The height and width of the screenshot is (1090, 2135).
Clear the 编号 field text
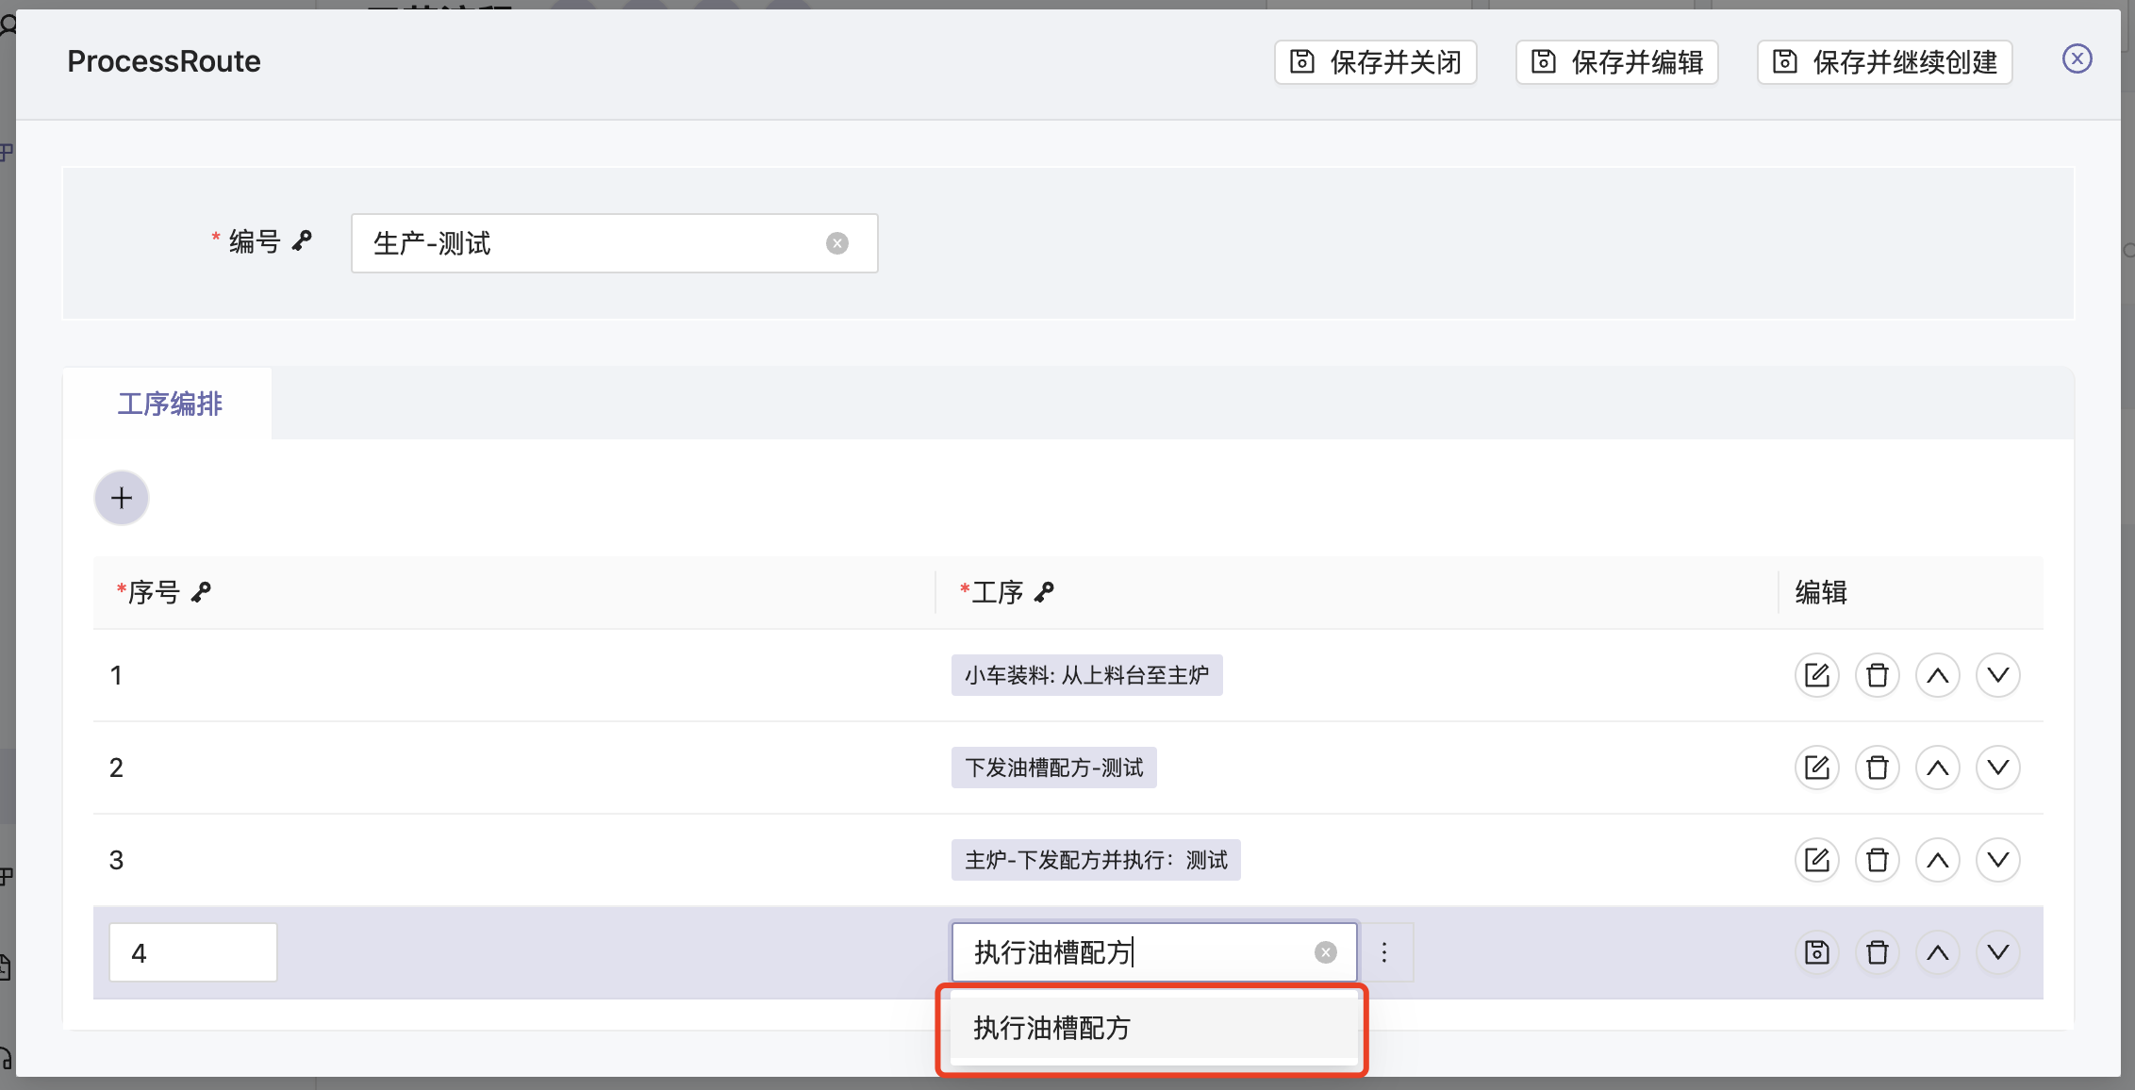pyautogui.click(x=836, y=243)
